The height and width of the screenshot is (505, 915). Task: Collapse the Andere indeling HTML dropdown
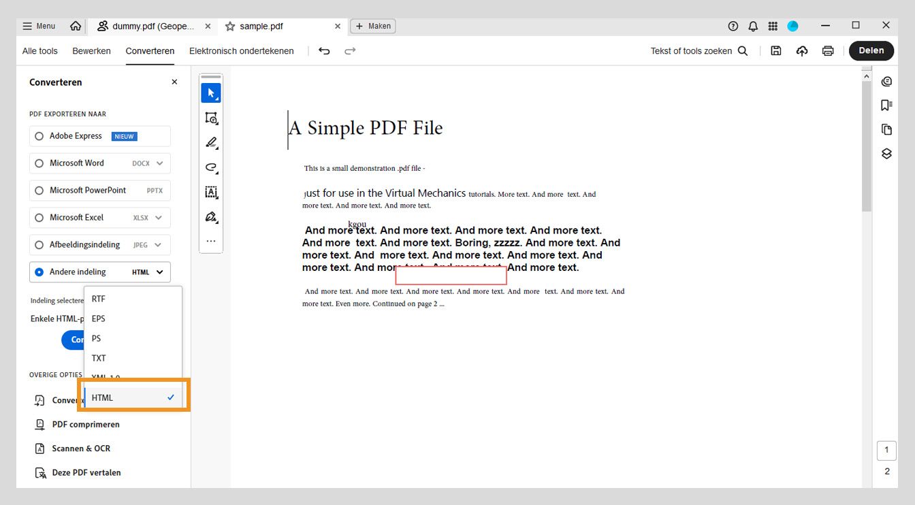pos(159,272)
